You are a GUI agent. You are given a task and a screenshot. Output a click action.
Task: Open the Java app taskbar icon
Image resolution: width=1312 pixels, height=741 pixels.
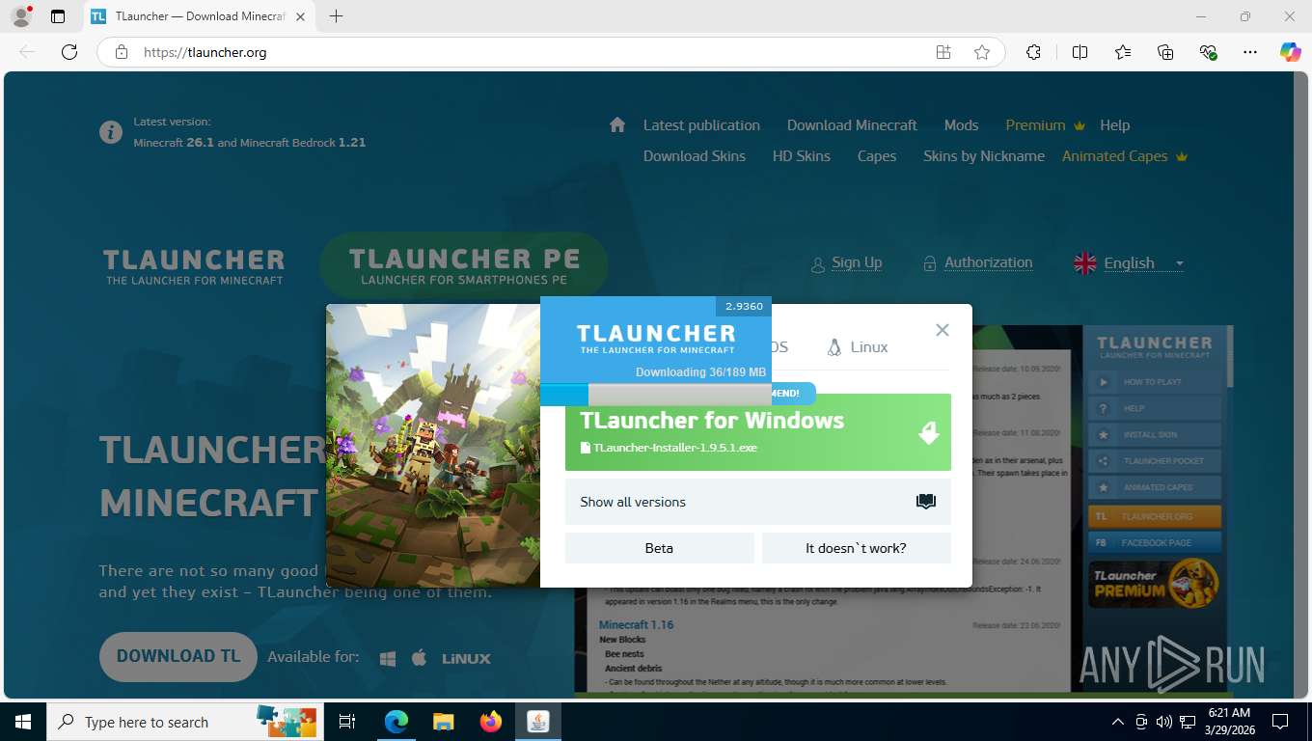[x=538, y=722]
